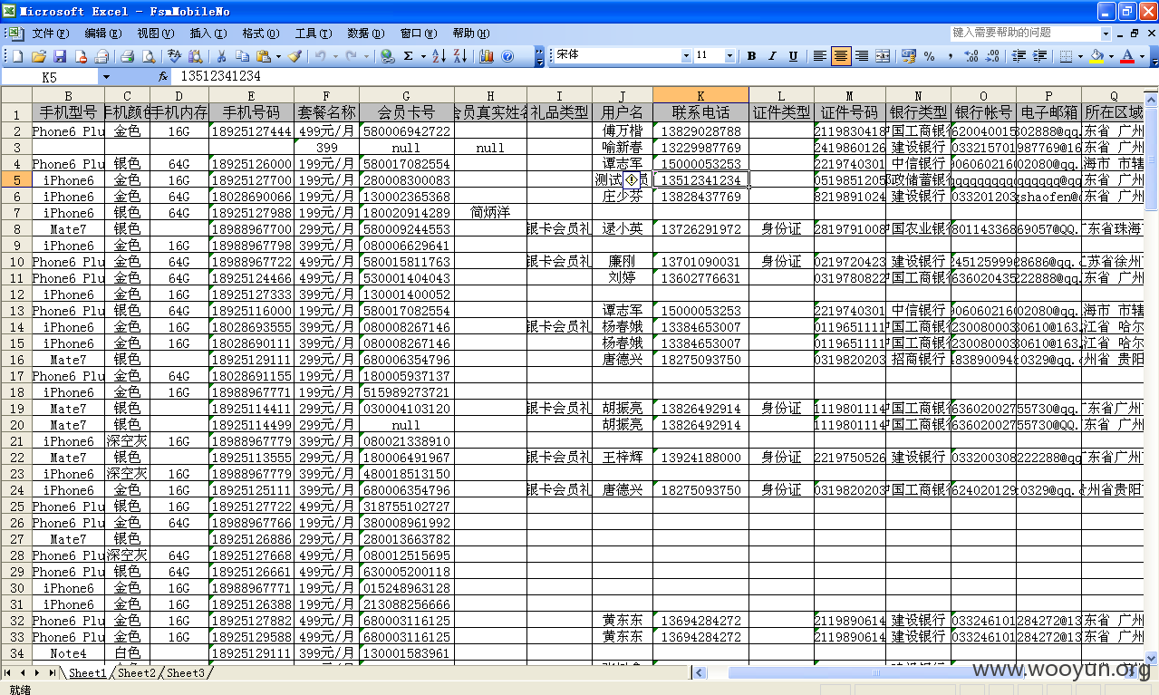
Task: Open the font name dropdown
Action: click(686, 56)
